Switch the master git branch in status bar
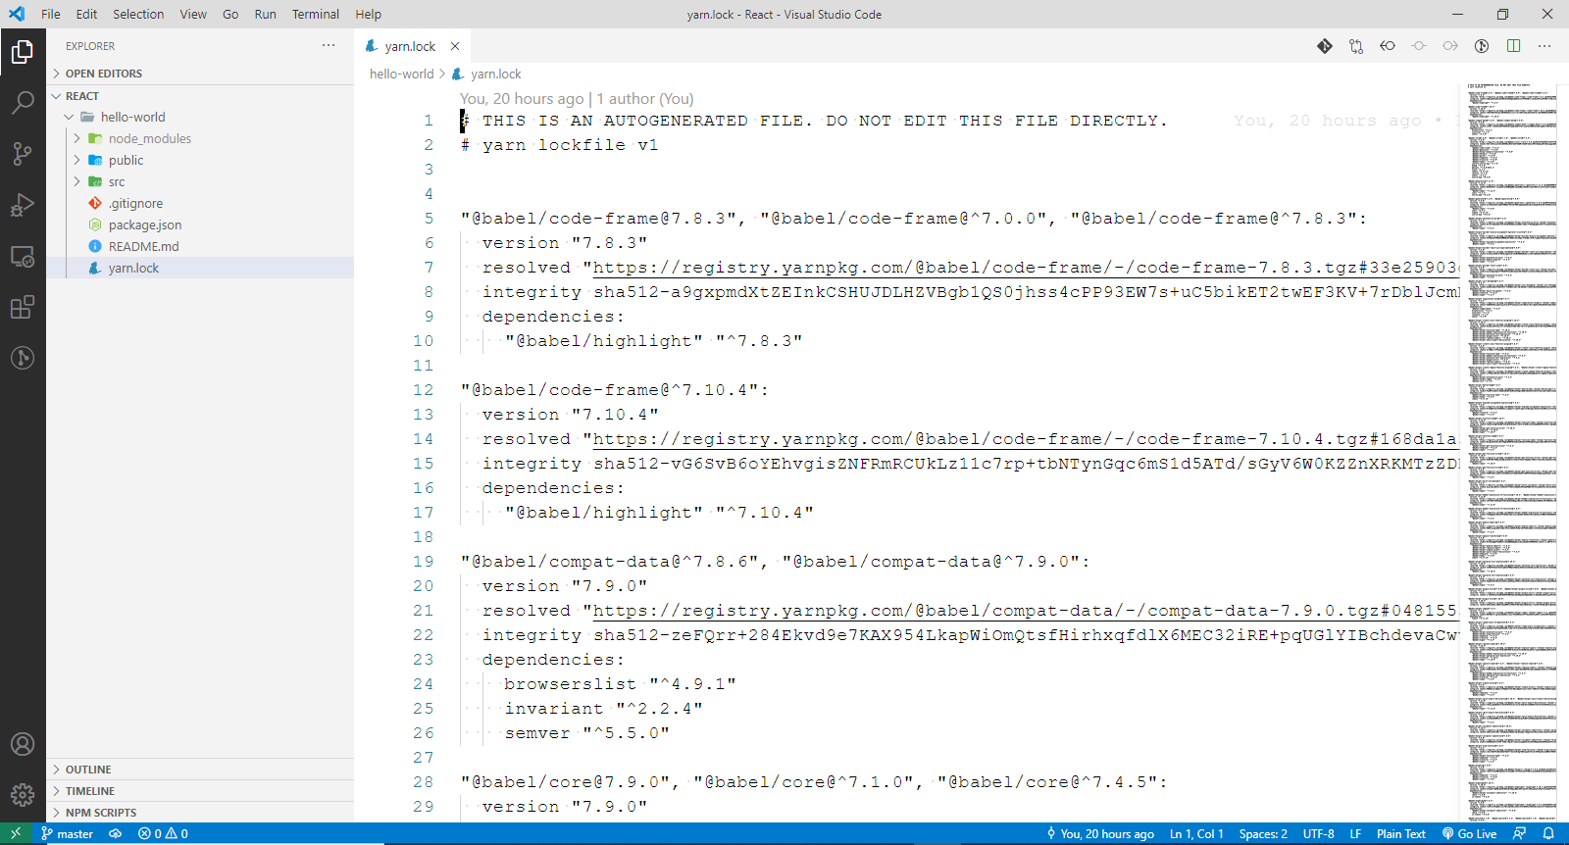1569x845 pixels. pos(68,833)
